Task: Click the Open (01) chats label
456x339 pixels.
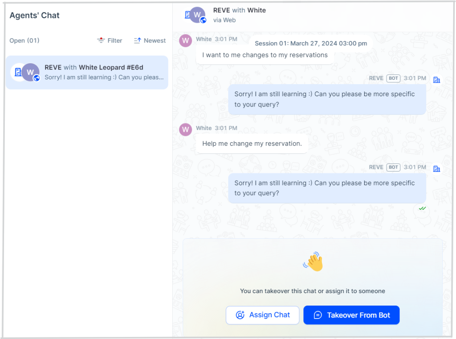Action: click(24, 41)
